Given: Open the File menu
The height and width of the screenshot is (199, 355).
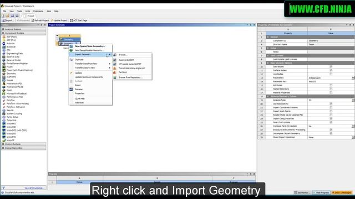Looking at the screenshot, I should click(4, 11).
